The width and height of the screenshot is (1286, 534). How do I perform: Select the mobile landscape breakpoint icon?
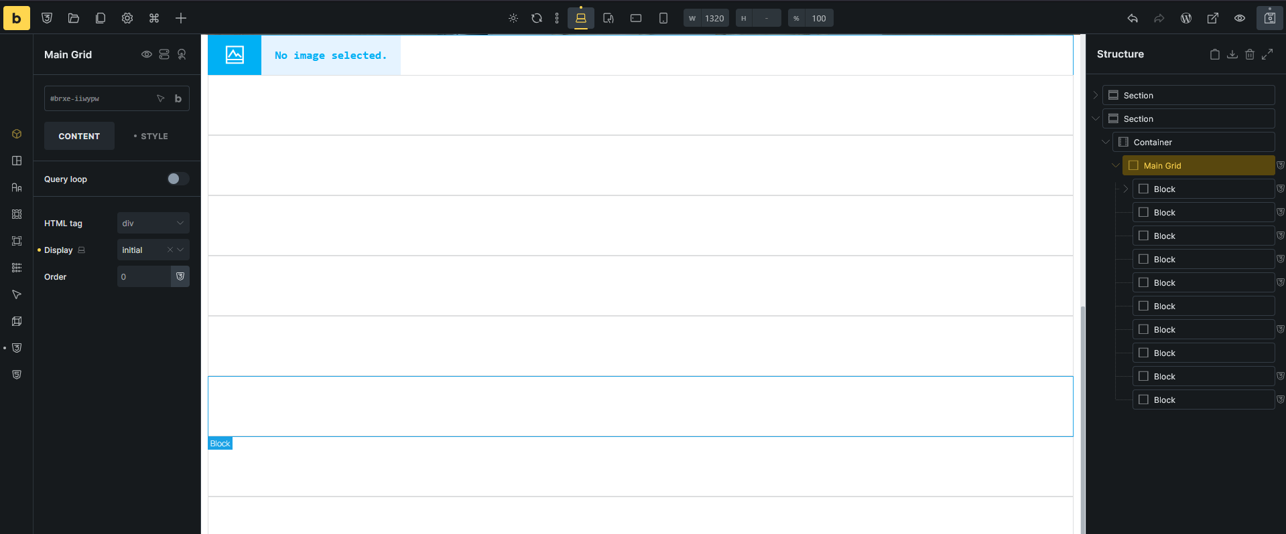tap(636, 18)
